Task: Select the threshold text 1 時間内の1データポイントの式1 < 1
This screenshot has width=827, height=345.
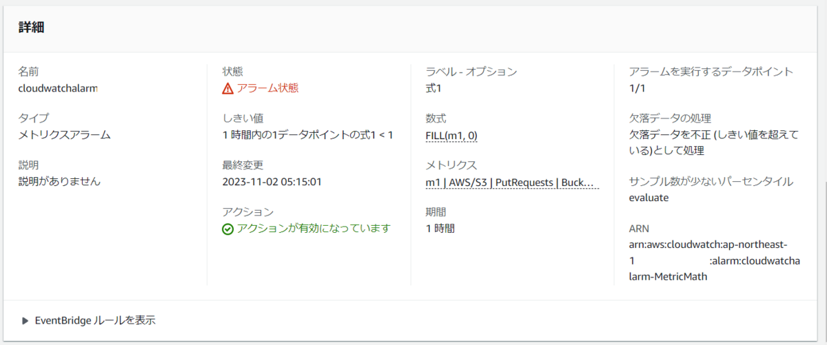Action: click(308, 135)
